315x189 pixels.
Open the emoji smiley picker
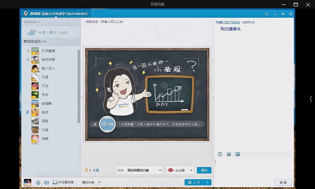220,154
